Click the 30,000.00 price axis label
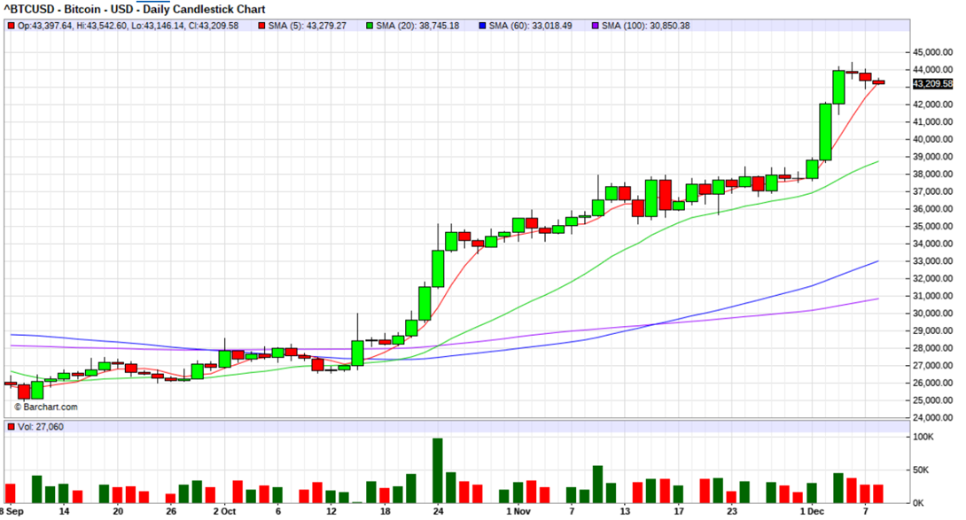966x520 pixels. click(x=932, y=313)
